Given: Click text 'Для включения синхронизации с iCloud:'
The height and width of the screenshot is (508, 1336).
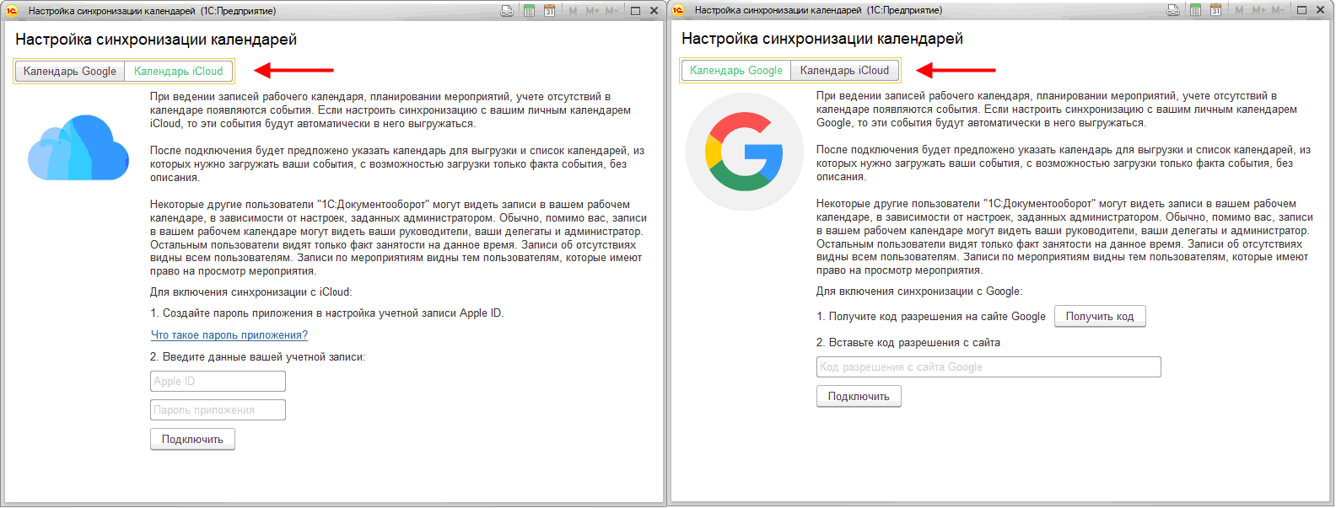Looking at the screenshot, I should 251,292.
